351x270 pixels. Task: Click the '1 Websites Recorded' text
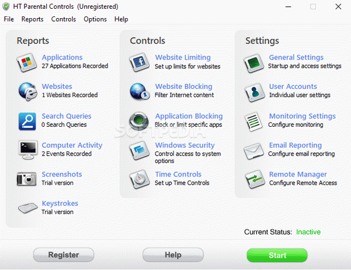pyautogui.click(x=70, y=95)
